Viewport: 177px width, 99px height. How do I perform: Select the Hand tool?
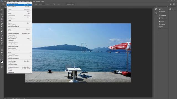click(x=2, y=53)
